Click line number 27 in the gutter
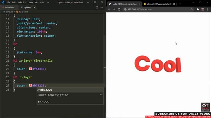 point(8,86)
